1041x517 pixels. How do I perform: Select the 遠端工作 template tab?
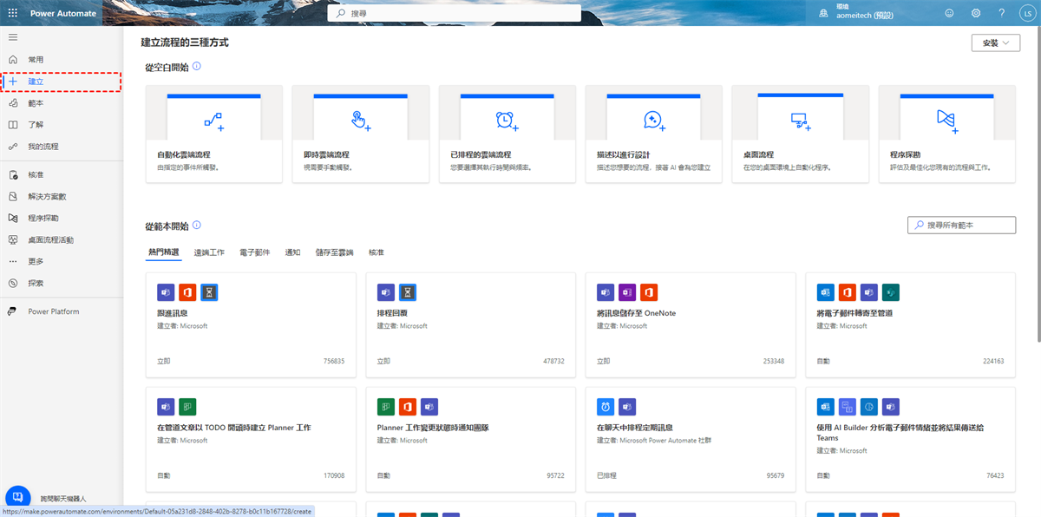click(x=209, y=252)
